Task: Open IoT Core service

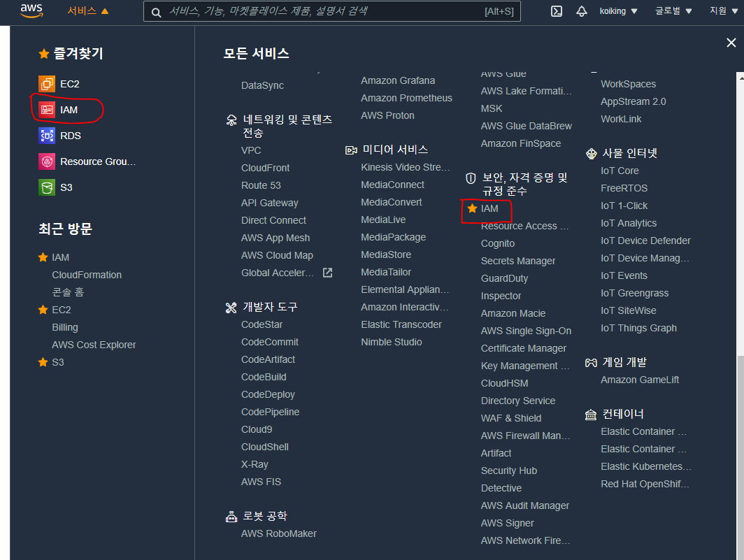Action: (x=620, y=171)
